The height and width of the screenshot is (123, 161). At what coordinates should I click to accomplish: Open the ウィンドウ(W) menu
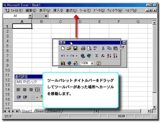(115, 10)
